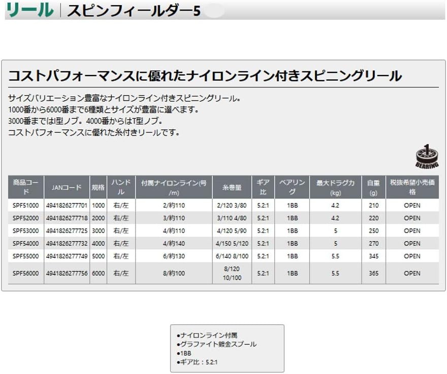This screenshot has width=447, height=374.
Task: Click the ギア比 column header
Action: (x=263, y=187)
